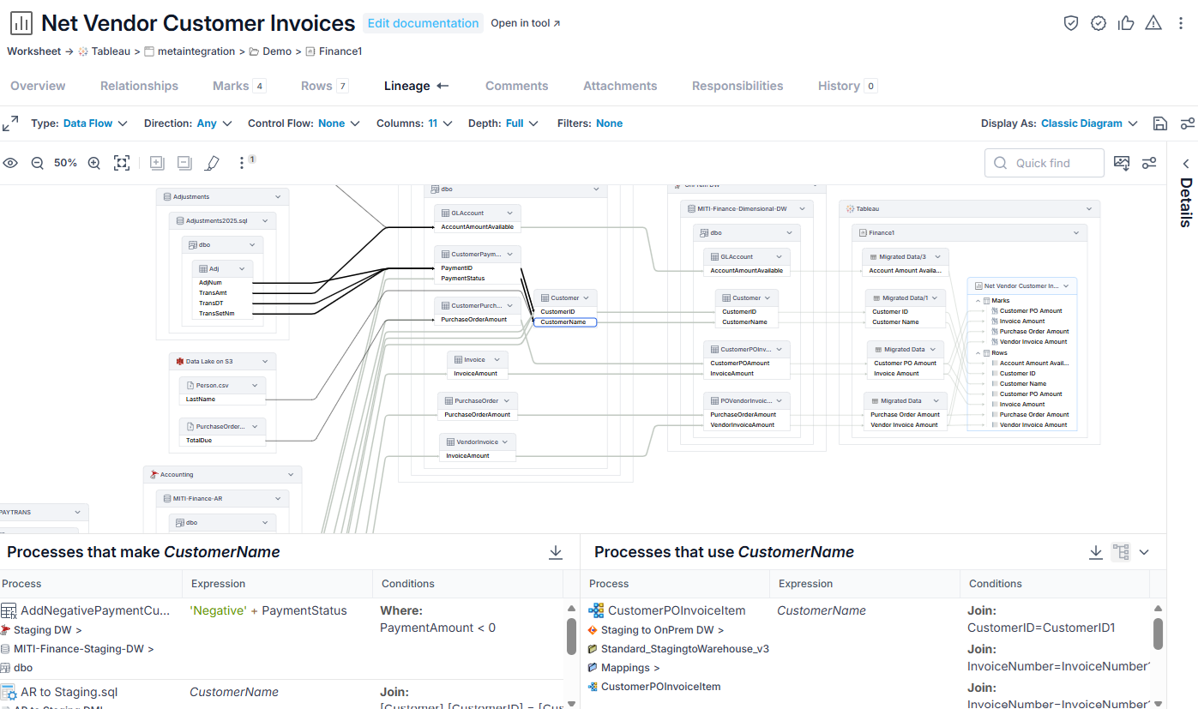Click the thumbs up endorse icon
Viewport: 1198px width, 709px height.
(1126, 23)
